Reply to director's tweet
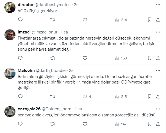Screen dimensions: 166x133 click(20, 20)
